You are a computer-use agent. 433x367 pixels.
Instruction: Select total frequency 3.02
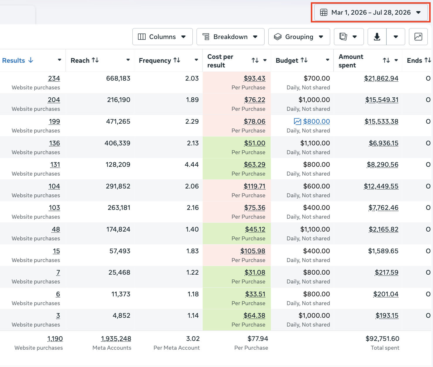(x=193, y=339)
